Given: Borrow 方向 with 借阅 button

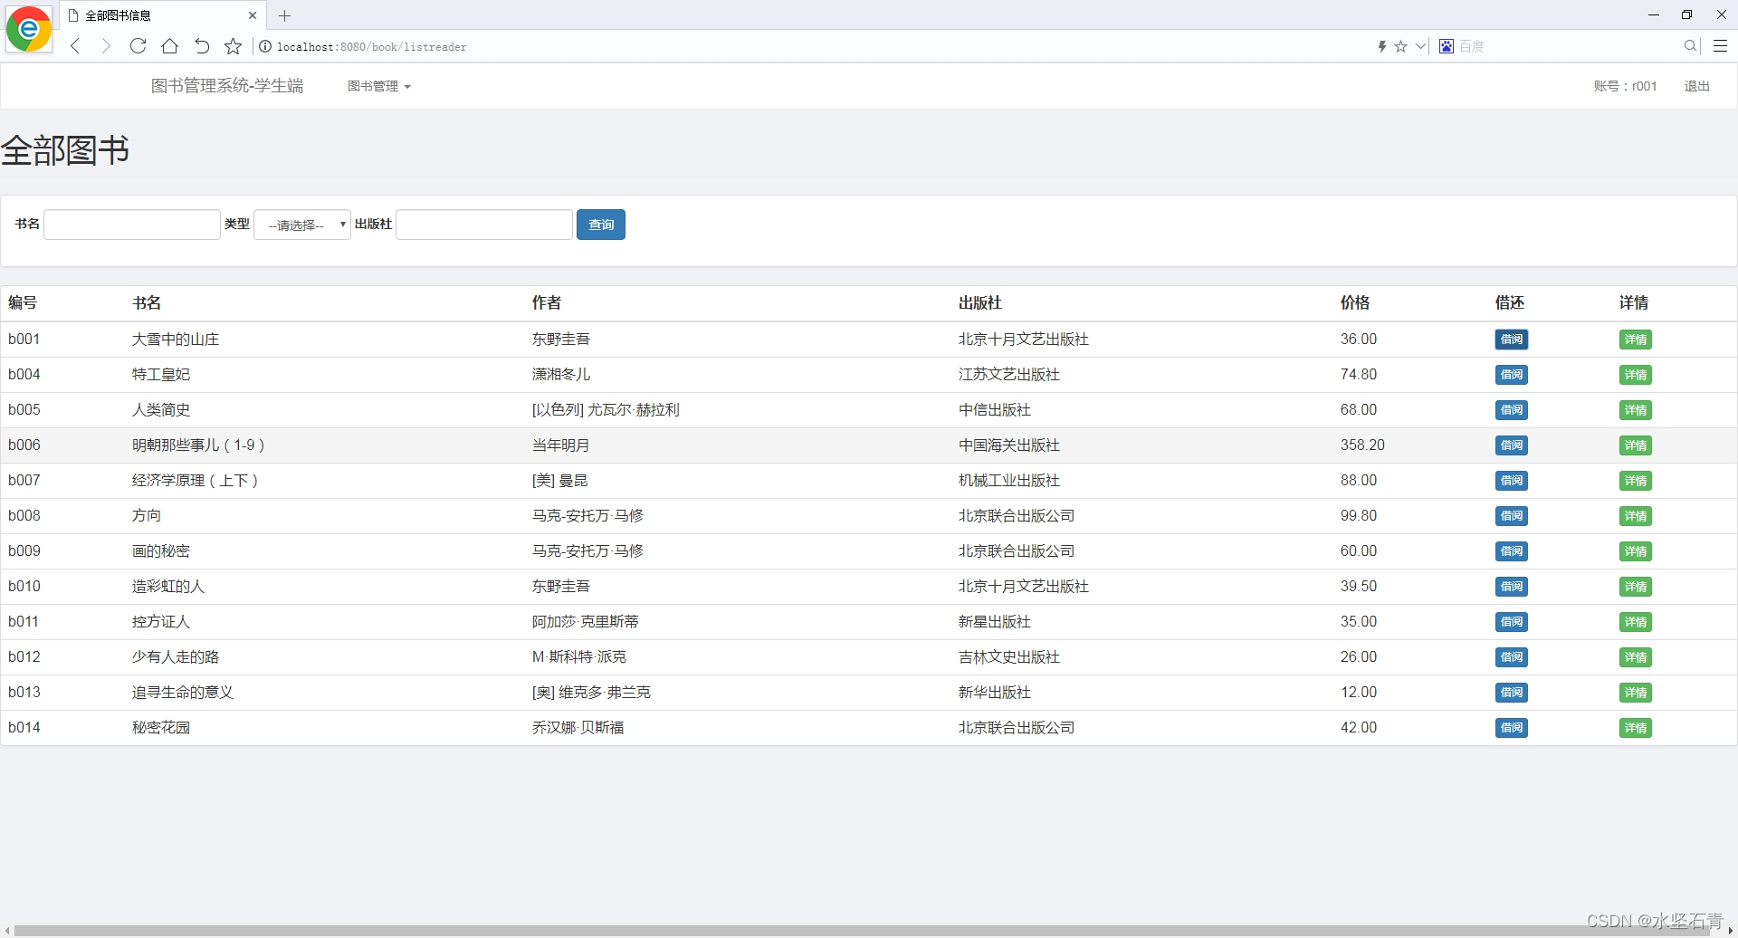Looking at the screenshot, I should click(1511, 516).
